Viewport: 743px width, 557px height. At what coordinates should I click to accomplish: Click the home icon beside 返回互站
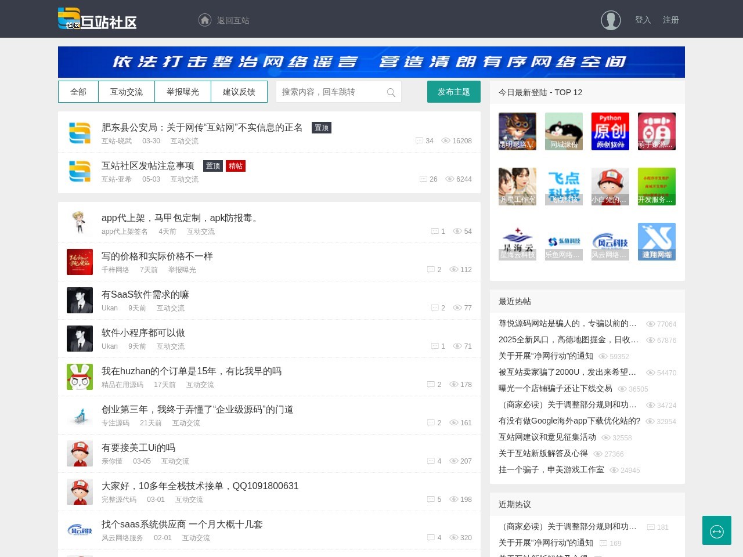pos(204,20)
